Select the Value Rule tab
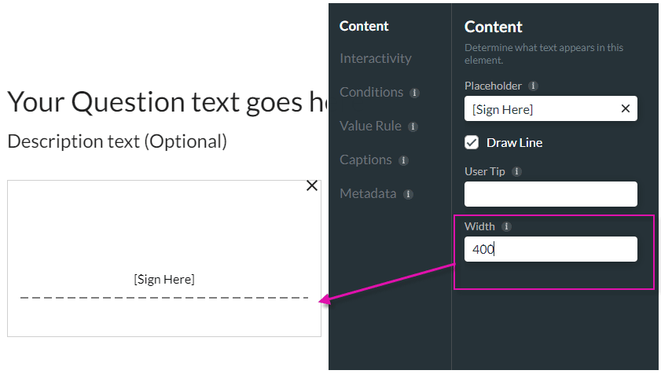The width and height of the screenshot is (661, 374). click(x=370, y=126)
